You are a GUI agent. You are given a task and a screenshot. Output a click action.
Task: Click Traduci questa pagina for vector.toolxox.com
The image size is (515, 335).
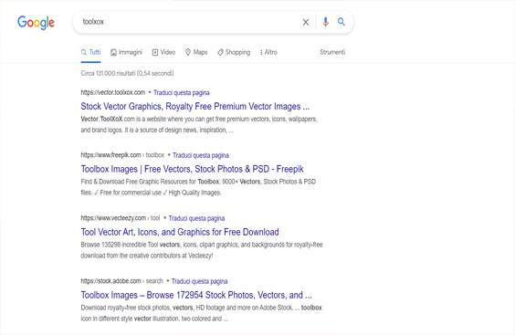point(182,92)
